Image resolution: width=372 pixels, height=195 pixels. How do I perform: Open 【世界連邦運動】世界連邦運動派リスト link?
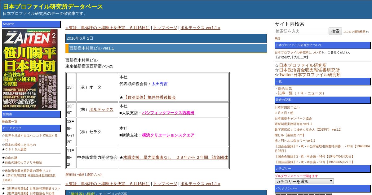33,189
